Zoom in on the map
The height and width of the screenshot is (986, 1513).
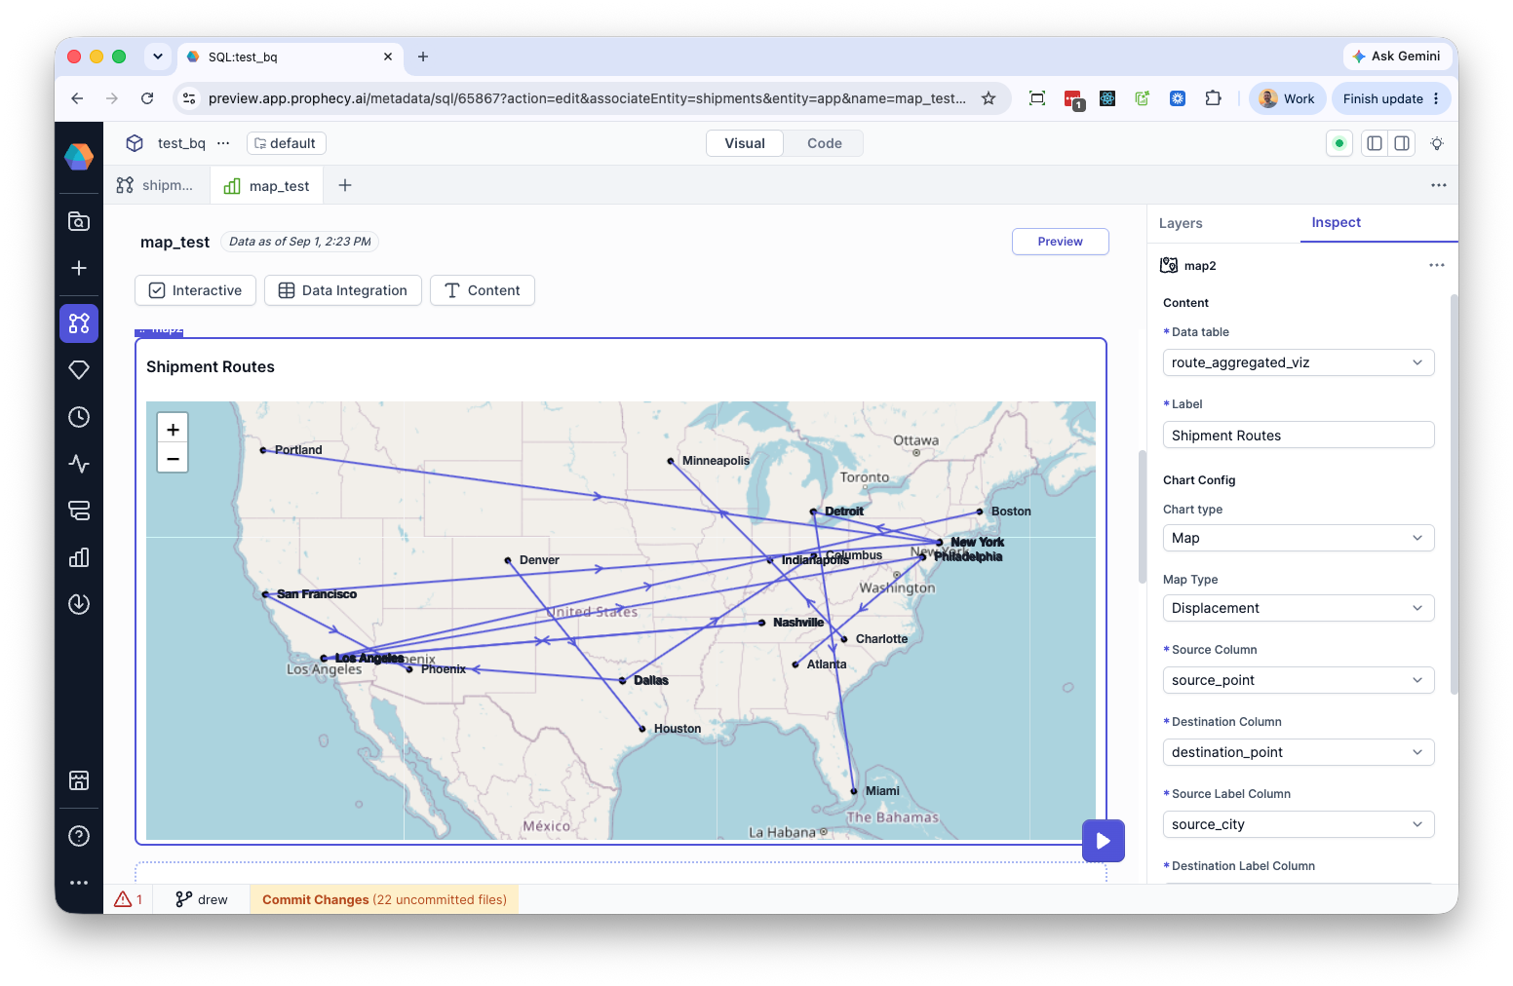coord(173,429)
